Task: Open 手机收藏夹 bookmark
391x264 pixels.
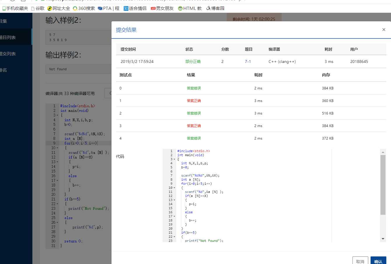Action: (15, 8)
